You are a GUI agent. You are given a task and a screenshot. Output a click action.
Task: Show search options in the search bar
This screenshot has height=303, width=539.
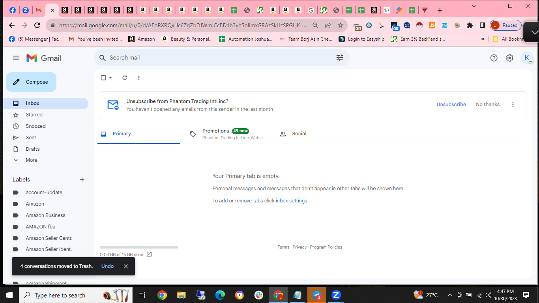(x=340, y=58)
